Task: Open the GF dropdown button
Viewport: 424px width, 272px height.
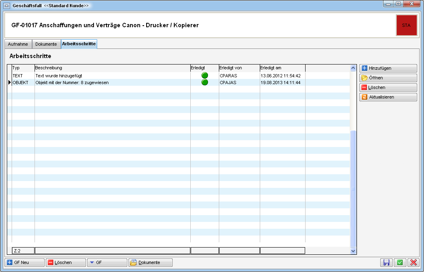Action: (107, 262)
